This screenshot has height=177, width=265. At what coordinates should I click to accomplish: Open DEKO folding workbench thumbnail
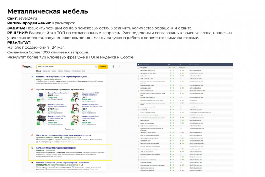(75, 97)
